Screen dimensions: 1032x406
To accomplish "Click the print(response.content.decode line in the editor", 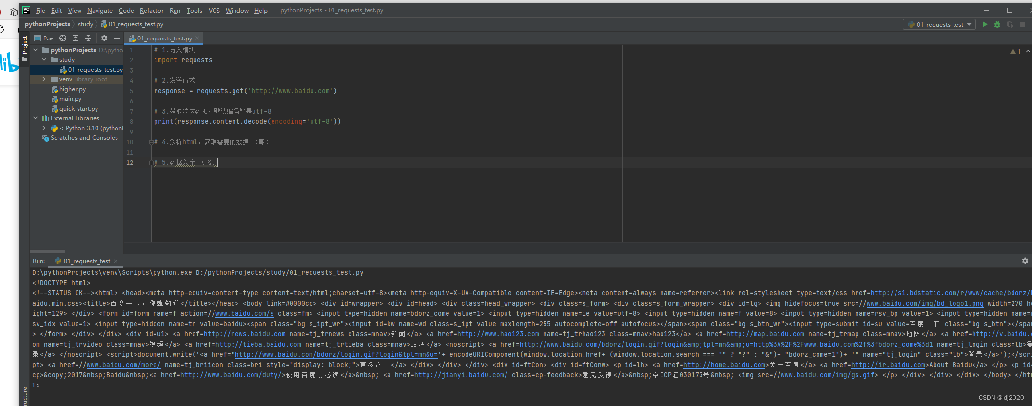I will pyautogui.click(x=248, y=121).
